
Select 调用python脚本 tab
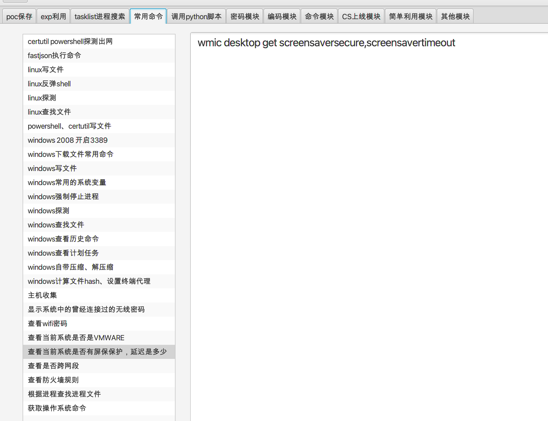(196, 16)
